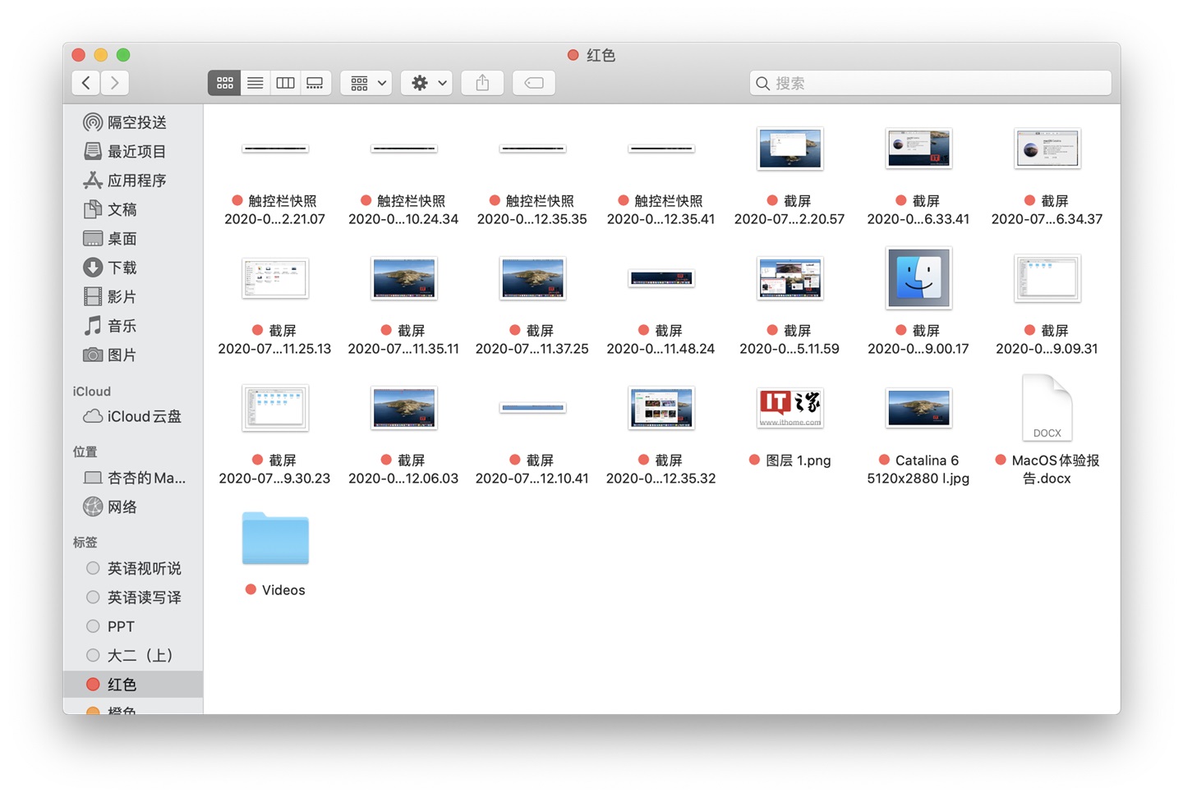Click the file name label 图层 1.png
1183x797 pixels.
(x=798, y=460)
